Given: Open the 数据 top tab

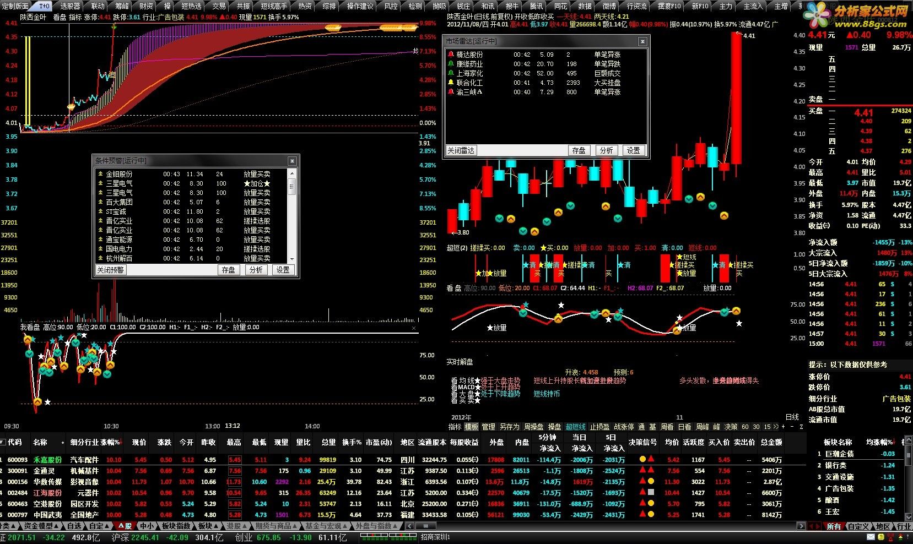Looking at the screenshot, I should point(585,6).
